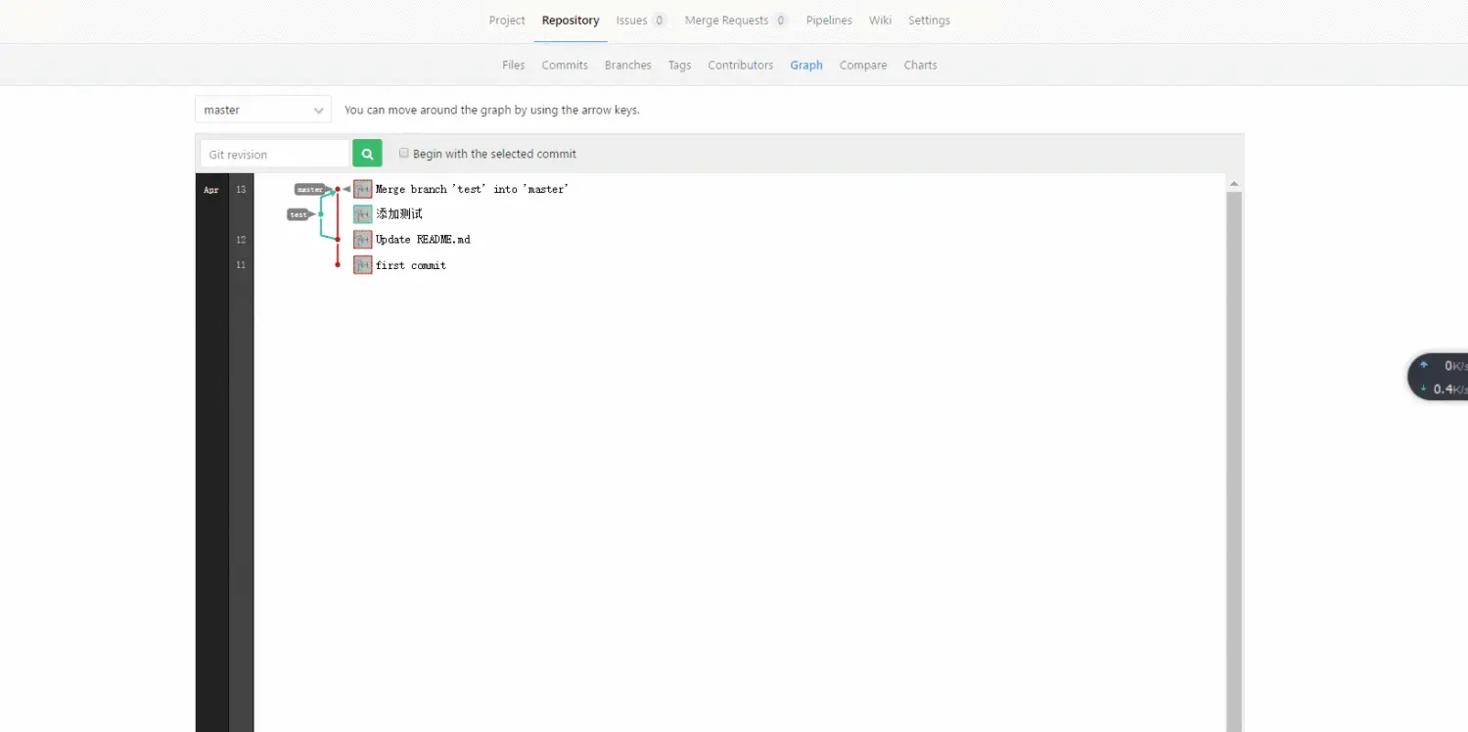Open avatar of Merge branch 'test' commit

pyautogui.click(x=363, y=189)
